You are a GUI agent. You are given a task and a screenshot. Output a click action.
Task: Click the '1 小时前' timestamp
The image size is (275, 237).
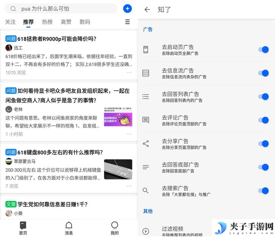coord(14,134)
